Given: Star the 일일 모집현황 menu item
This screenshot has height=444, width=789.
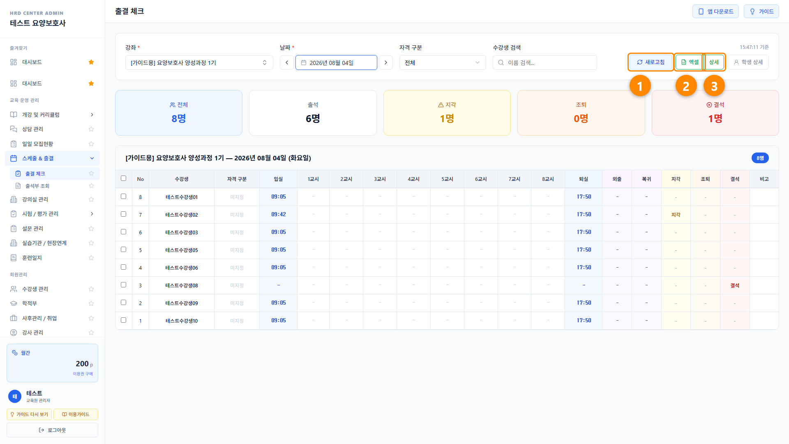Looking at the screenshot, I should point(91,144).
